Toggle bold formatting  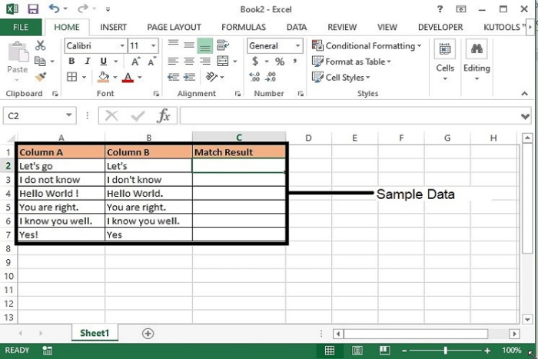tap(71, 61)
